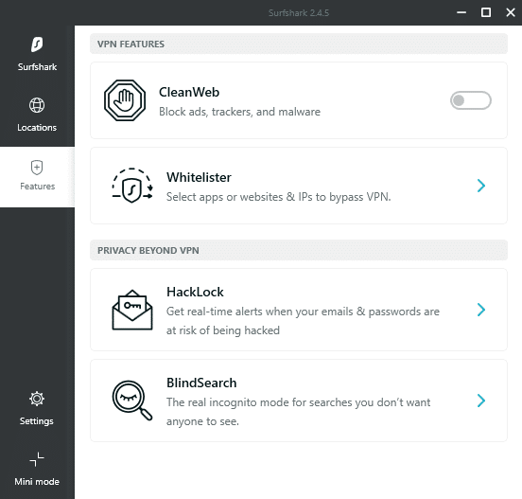The image size is (522, 499).
Task: Expand HackLock with its chevron arrow
Action: click(481, 310)
